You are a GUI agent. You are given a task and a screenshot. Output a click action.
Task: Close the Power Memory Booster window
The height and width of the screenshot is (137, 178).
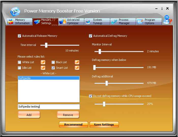(x=167, y=9)
